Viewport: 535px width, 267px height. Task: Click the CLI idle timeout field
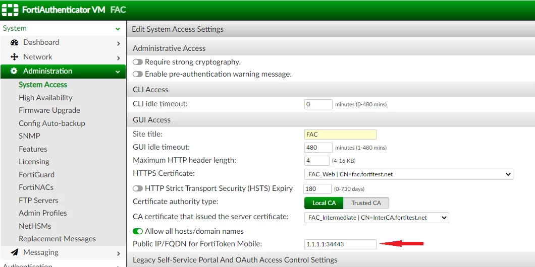coord(318,104)
